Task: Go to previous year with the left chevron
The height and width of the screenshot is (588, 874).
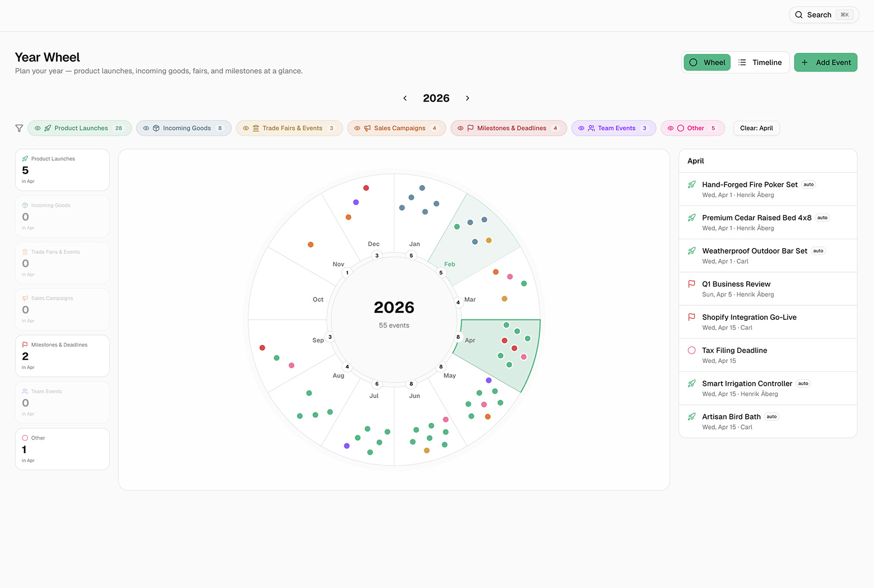Action: pos(405,98)
